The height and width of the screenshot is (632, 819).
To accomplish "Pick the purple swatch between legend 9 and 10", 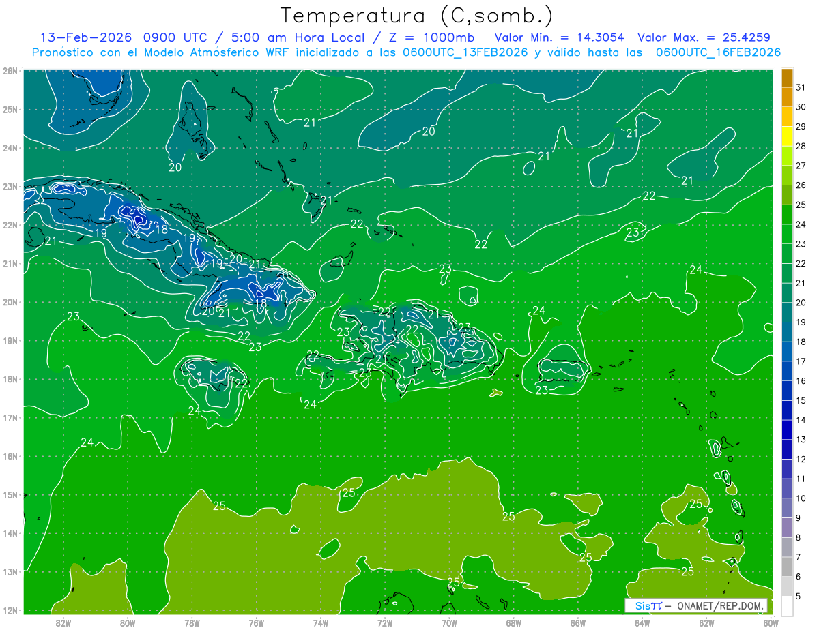I will tap(788, 508).
